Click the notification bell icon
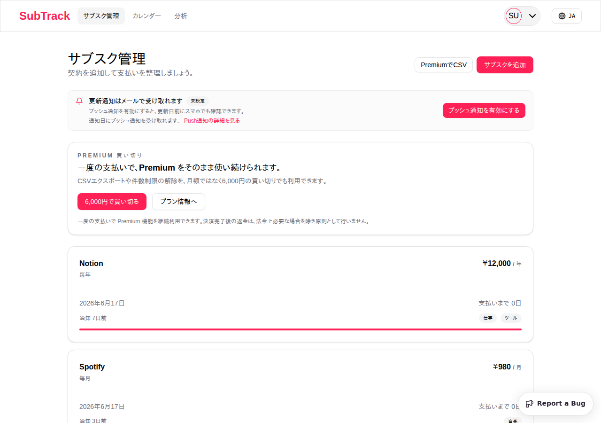Viewport: 601px width, 423px height. click(x=79, y=101)
